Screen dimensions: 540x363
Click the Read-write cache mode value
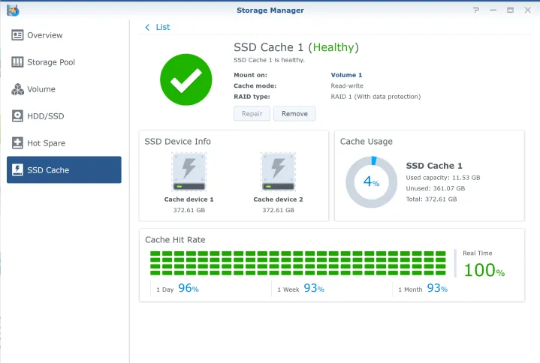click(347, 86)
